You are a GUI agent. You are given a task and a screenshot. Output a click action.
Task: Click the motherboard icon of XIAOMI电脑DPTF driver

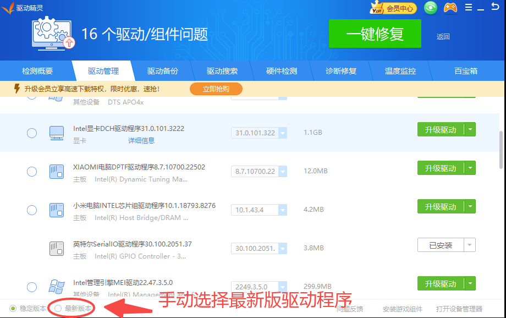coord(57,171)
